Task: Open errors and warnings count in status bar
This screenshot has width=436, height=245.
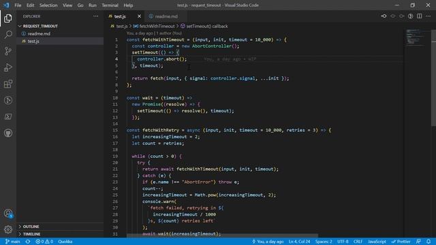Action: pos(44,242)
